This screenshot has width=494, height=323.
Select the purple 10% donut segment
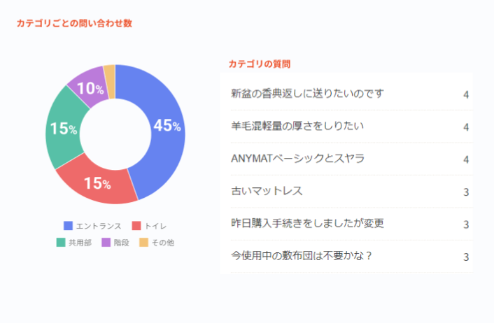coord(88,87)
